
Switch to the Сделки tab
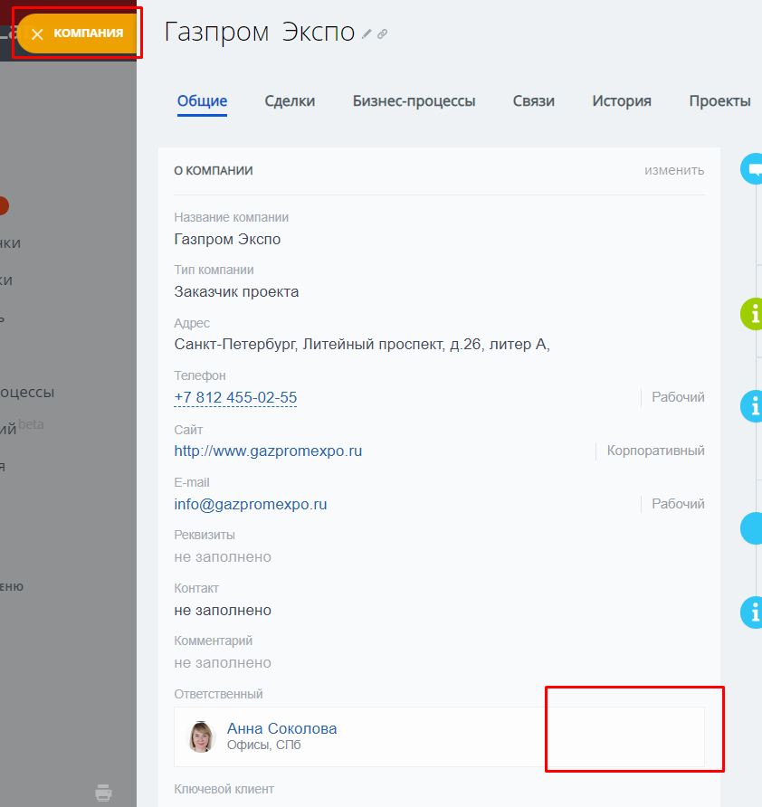(x=290, y=101)
